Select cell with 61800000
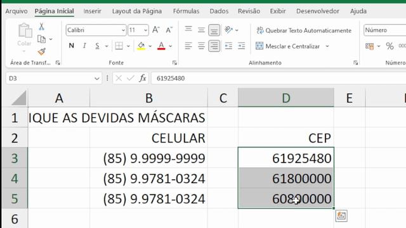This screenshot has width=406, height=228. point(286,179)
